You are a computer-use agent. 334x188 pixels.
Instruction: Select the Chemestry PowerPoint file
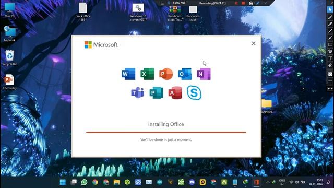(9, 81)
